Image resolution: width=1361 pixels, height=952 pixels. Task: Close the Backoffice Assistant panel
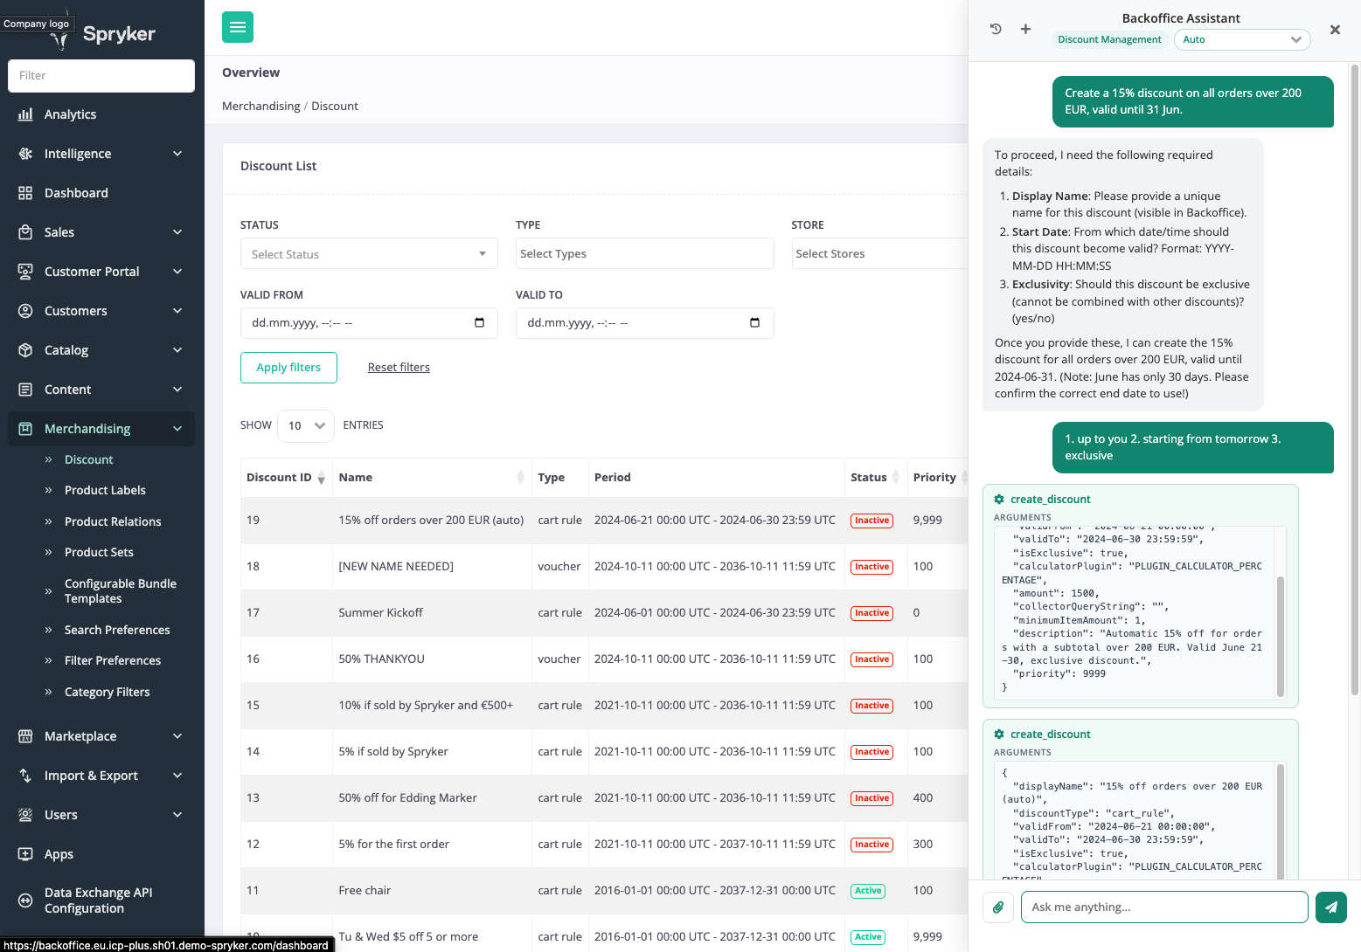coord(1335,30)
